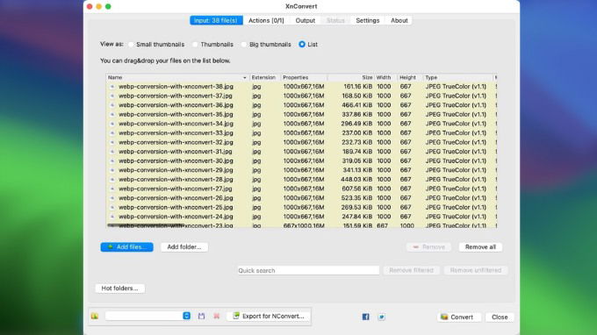Click size value 607.56 KiB
Image resolution: width=597 pixels, height=335 pixels.
click(x=356, y=189)
